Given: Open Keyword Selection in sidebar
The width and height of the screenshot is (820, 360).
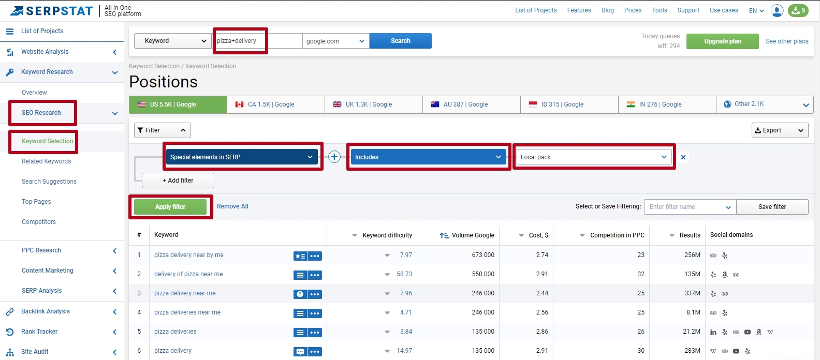Looking at the screenshot, I should coord(47,141).
